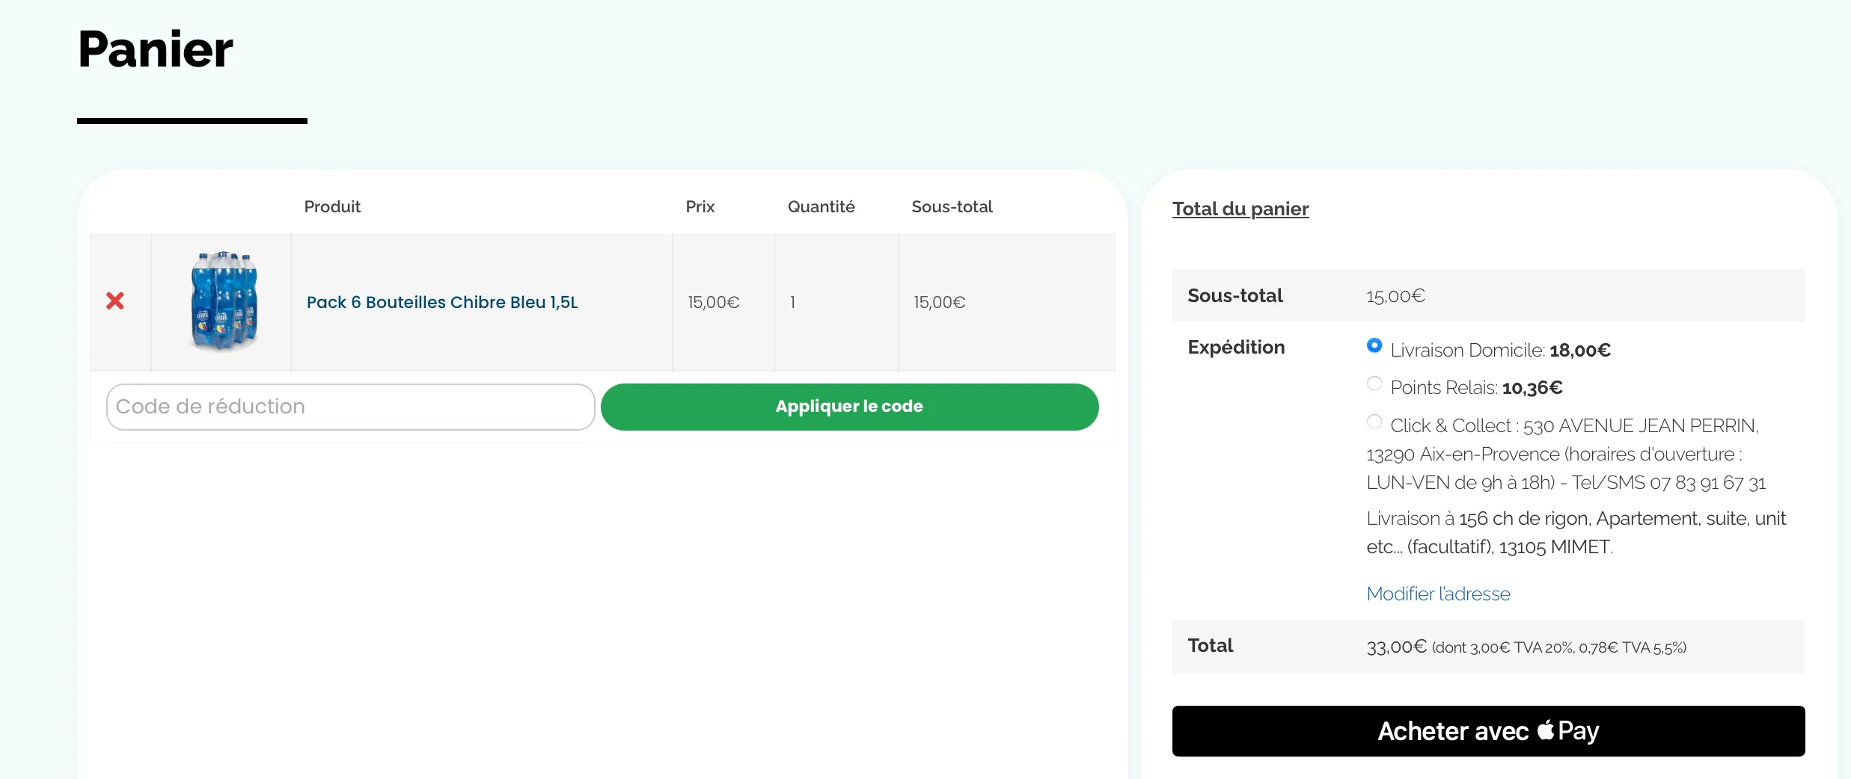The height and width of the screenshot is (779, 1851).
Task: Select Livraison Domicile shipping option
Action: (1374, 345)
